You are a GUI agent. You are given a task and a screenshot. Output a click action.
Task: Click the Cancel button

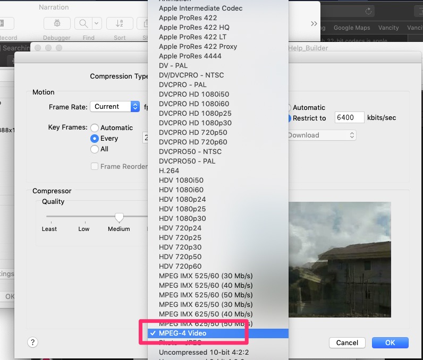pos(347,343)
